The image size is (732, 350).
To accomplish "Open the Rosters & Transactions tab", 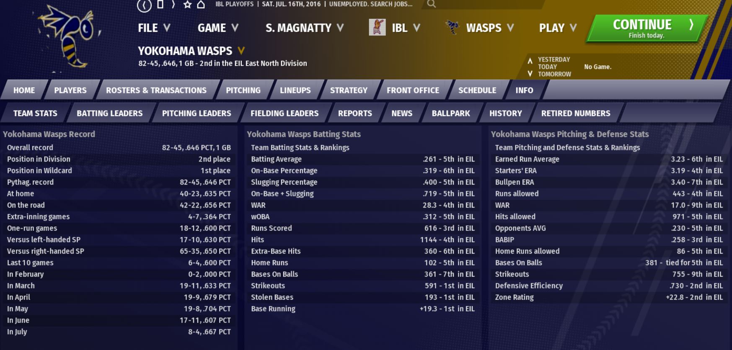I will tap(156, 90).
